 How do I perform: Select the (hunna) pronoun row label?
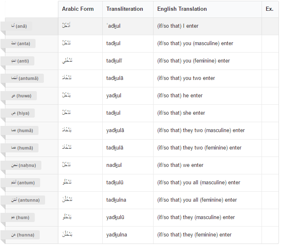(x=20, y=235)
